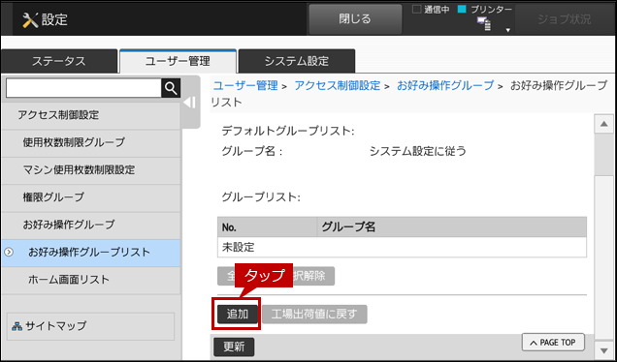The image size is (617, 362).
Task: Click the No. column header
Action: point(267,226)
